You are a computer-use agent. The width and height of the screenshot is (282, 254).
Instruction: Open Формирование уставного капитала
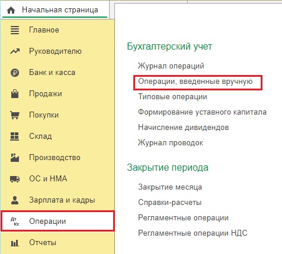[x=202, y=112]
